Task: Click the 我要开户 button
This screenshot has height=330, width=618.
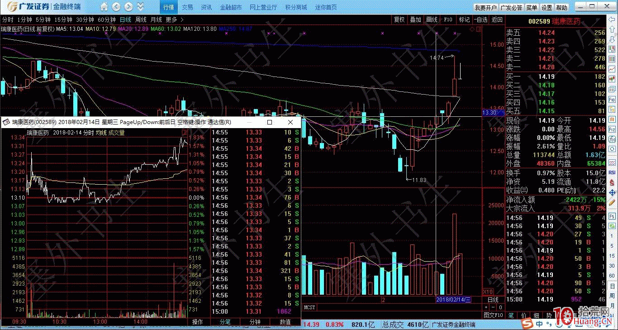Action: [485, 8]
